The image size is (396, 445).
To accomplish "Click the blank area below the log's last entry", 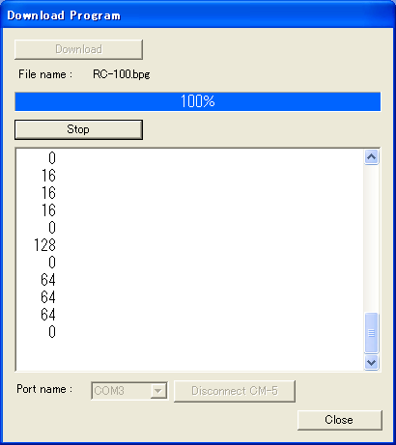I will point(190,355).
